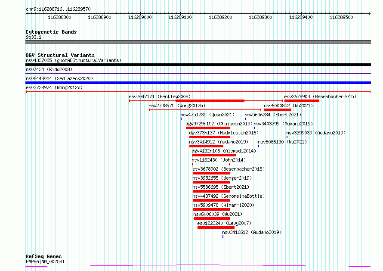The width and height of the screenshot is (383, 271).
Task: Click the black nsv4337085 feature bar
Action: (x=198, y=65)
